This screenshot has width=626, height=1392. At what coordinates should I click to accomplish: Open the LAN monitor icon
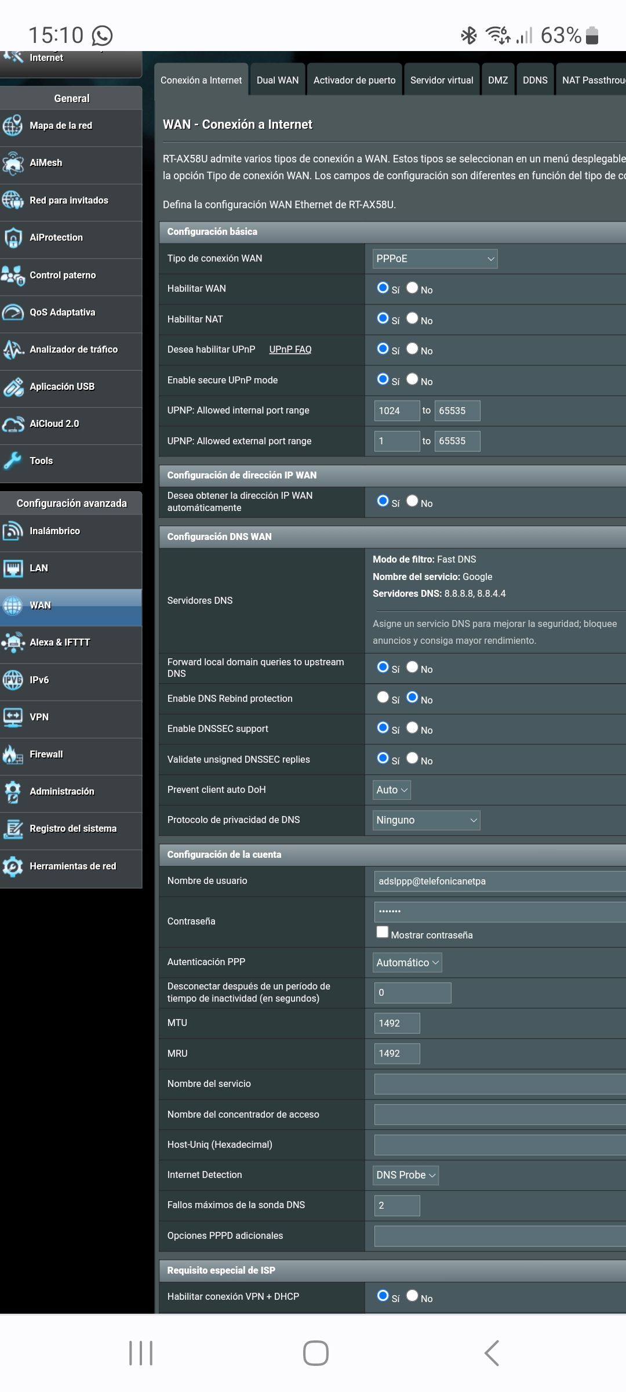(x=13, y=568)
